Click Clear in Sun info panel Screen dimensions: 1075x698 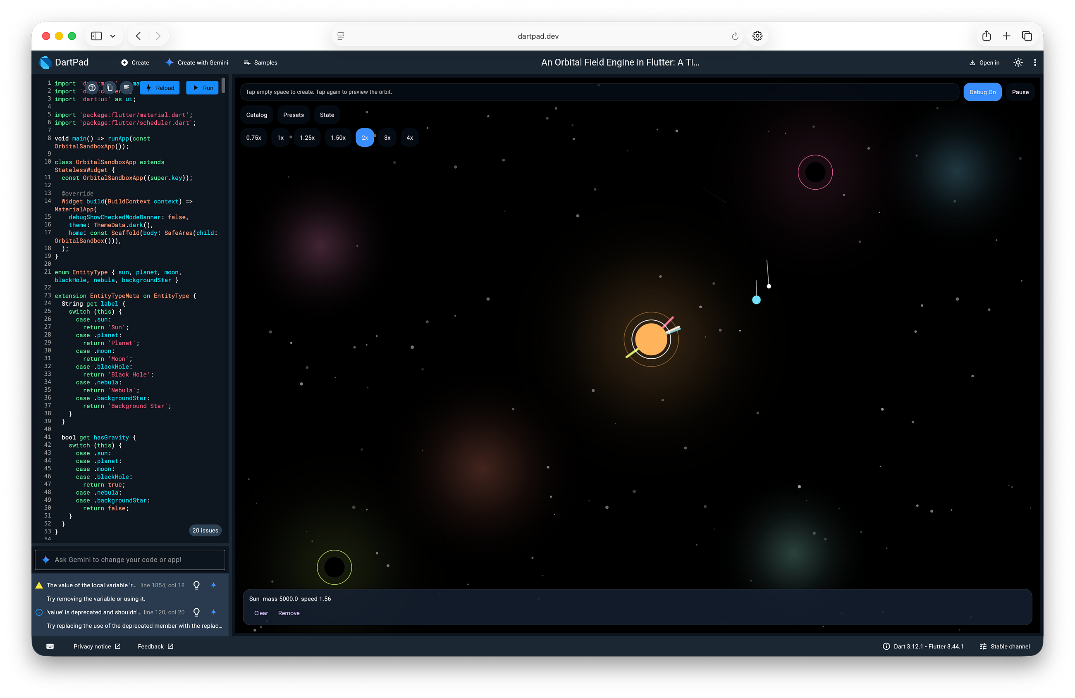click(x=261, y=613)
